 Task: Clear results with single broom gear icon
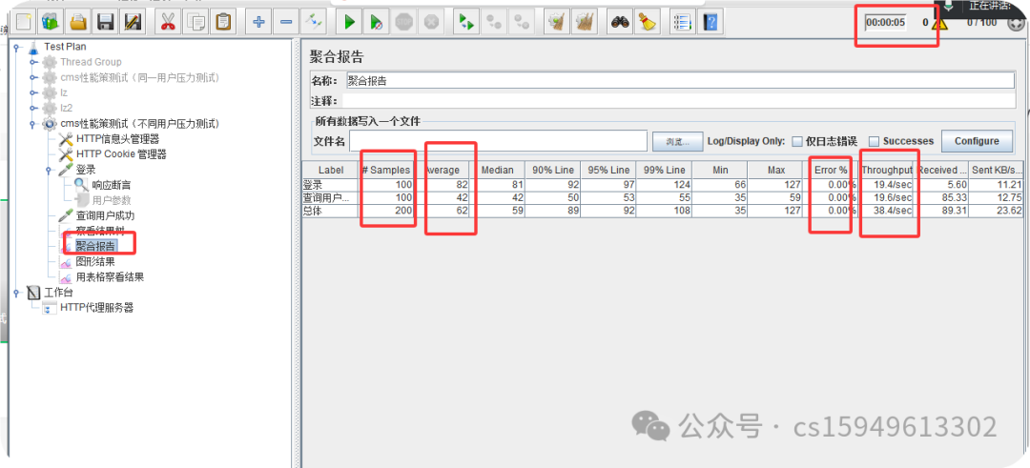557,22
